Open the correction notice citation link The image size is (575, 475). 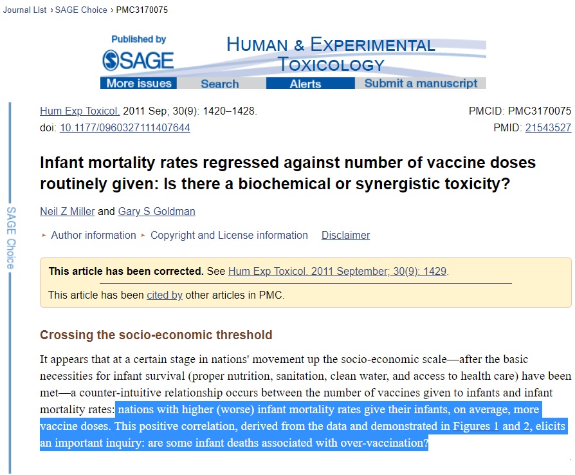[x=337, y=271]
